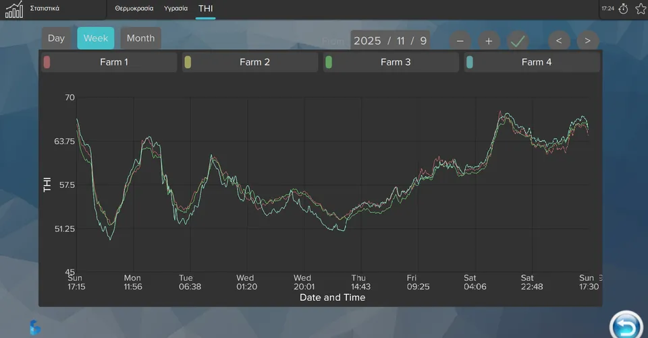Click the Sun 17:30 axis label
Screen dimensions: 648x338
tap(589, 282)
